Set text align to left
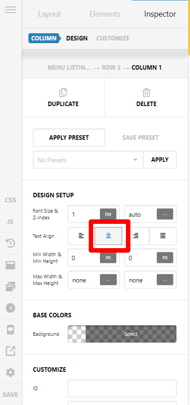This screenshot has height=405, width=190. coord(82,236)
